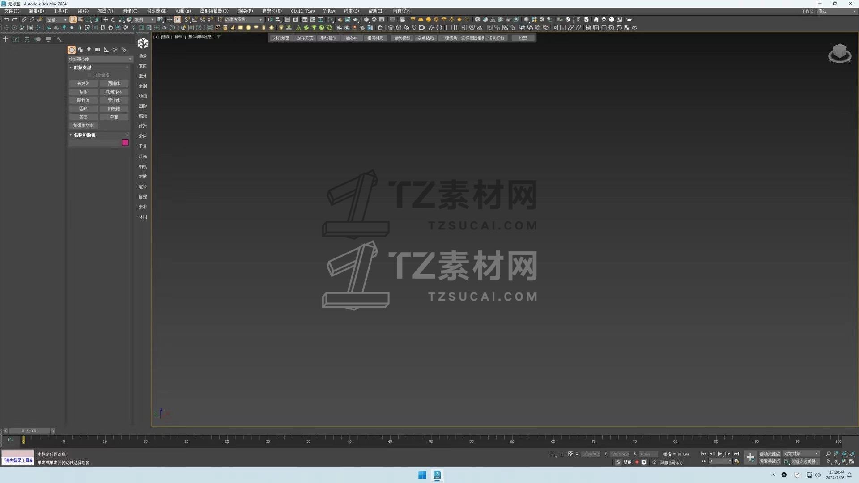This screenshot has width=859, height=483.
Task: Open the 标准基本体 primitive type dropdown
Action: click(100, 59)
